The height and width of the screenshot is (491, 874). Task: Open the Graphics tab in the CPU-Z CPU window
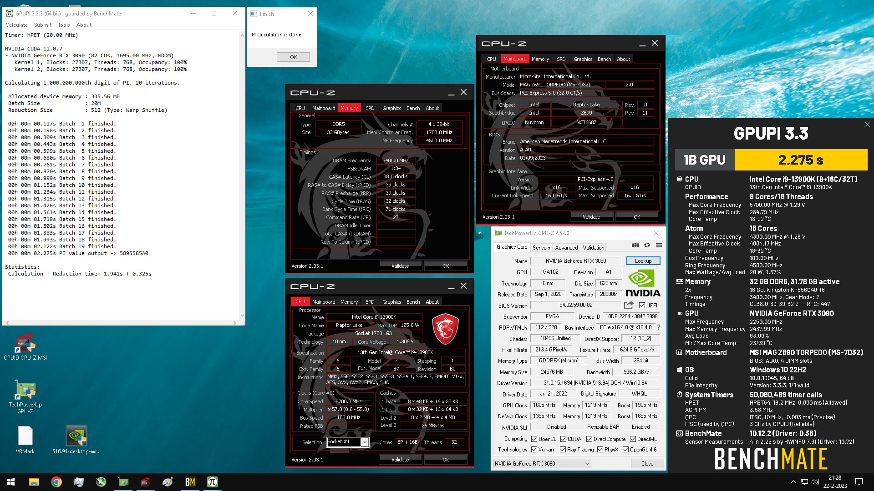(391, 302)
